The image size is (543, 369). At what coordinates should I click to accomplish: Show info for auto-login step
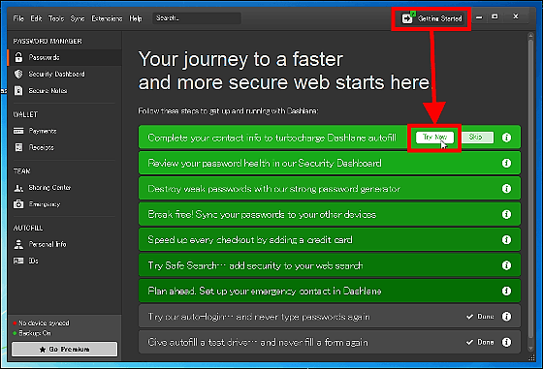pyautogui.click(x=506, y=317)
